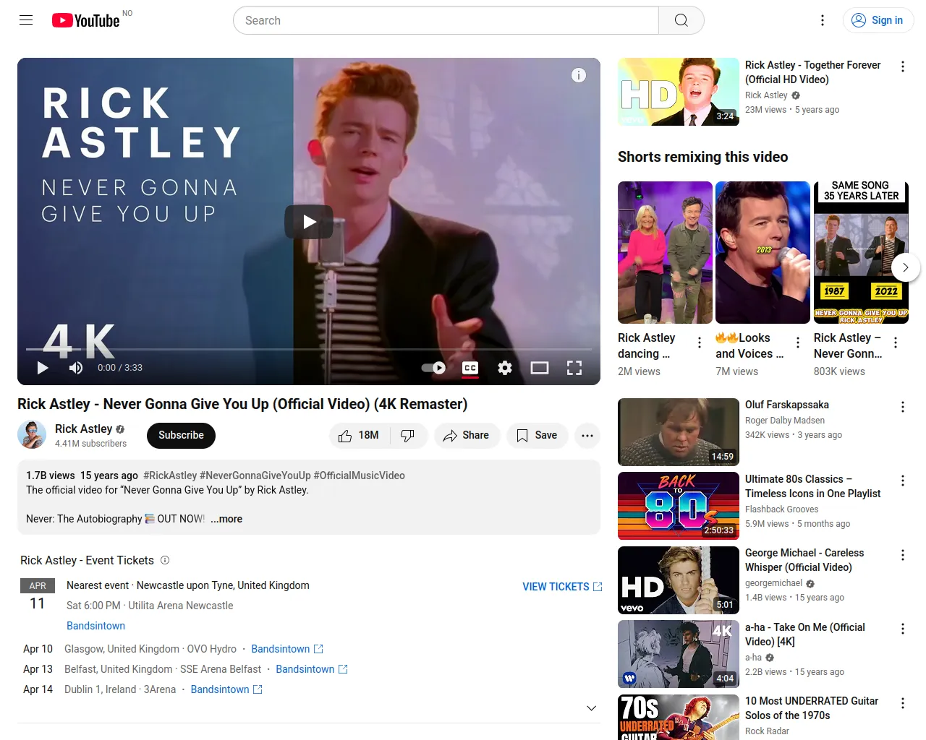Open Rick Astley channel name link
This screenshot has width=926, height=740.
point(84,429)
